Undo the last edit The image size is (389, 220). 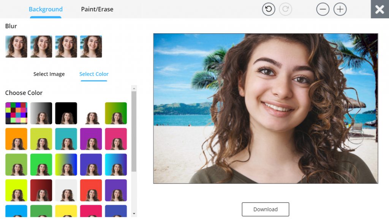pyautogui.click(x=269, y=9)
